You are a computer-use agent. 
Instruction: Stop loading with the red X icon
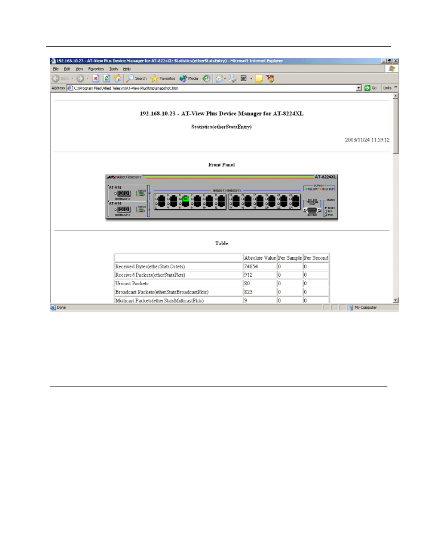96,79
